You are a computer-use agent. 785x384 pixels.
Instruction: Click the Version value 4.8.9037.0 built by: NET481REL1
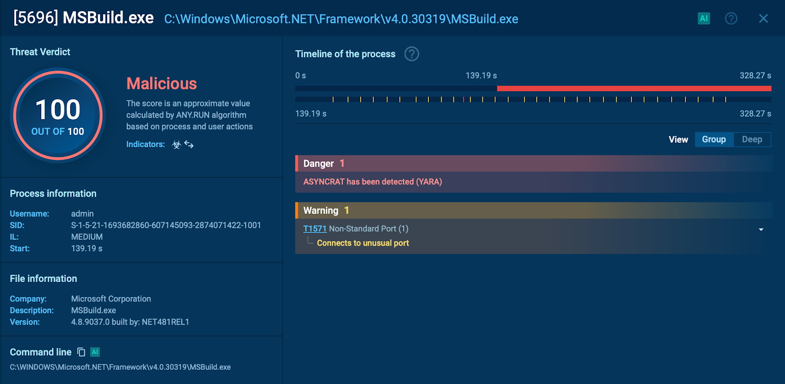pos(130,322)
